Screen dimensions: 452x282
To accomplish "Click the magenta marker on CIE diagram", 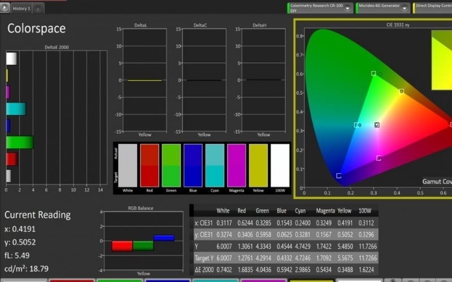I will (x=379, y=158).
